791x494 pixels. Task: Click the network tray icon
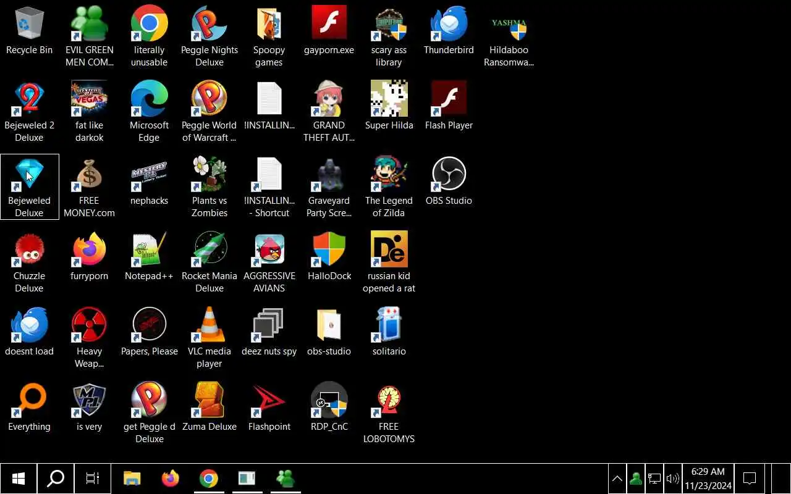(654, 479)
